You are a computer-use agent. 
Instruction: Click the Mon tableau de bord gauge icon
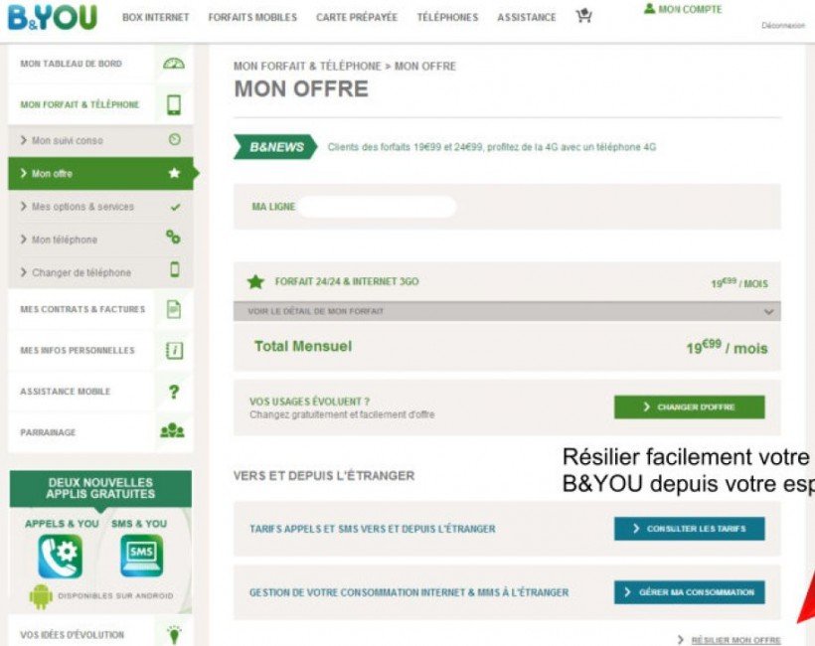coord(174,64)
